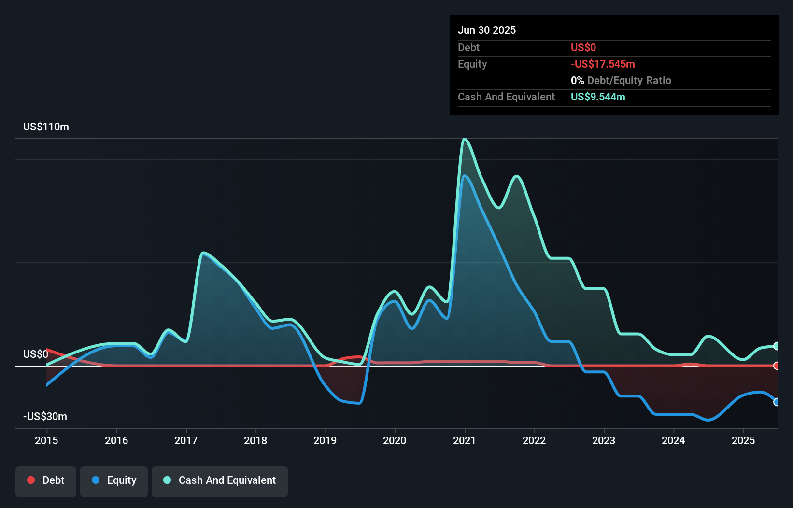
Task: Select the 2017 label on the x-axis
Action: [x=186, y=440]
